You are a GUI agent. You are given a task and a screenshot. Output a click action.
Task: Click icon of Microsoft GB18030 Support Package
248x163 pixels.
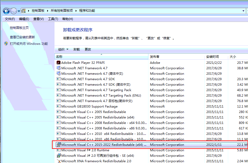tap(58, 106)
